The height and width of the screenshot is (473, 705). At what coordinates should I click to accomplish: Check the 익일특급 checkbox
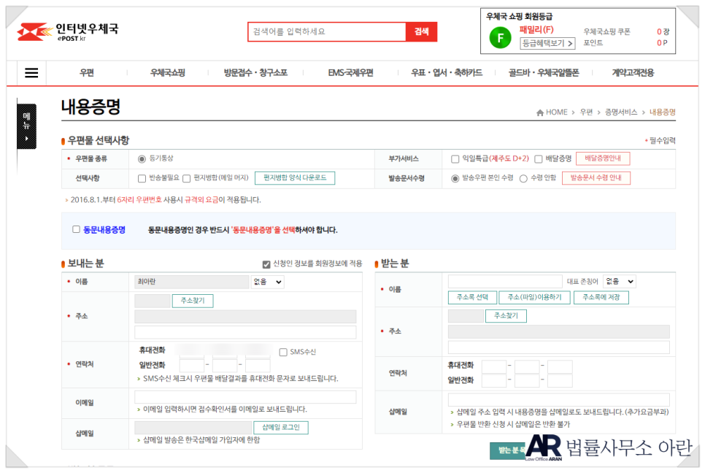[455, 159]
